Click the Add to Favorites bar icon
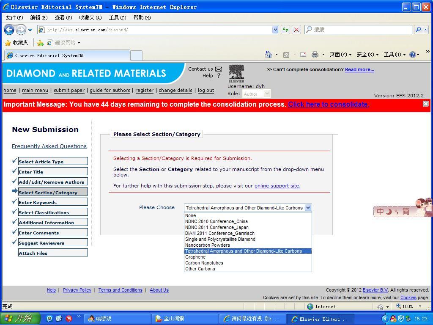Screen dimensions: 433x325 coord(40,43)
